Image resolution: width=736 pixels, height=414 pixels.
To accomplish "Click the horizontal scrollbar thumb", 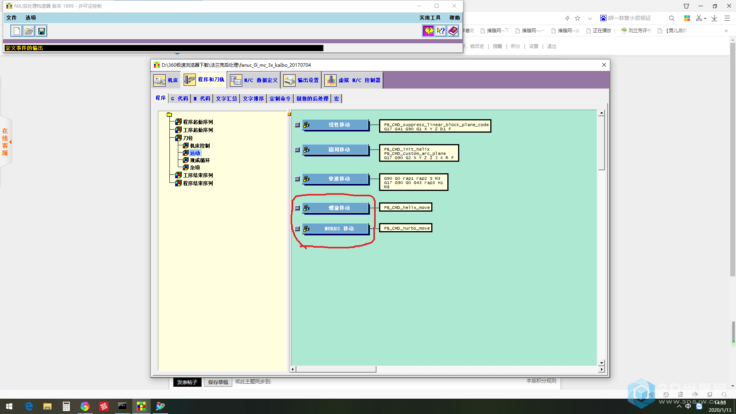I will point(336,370).
